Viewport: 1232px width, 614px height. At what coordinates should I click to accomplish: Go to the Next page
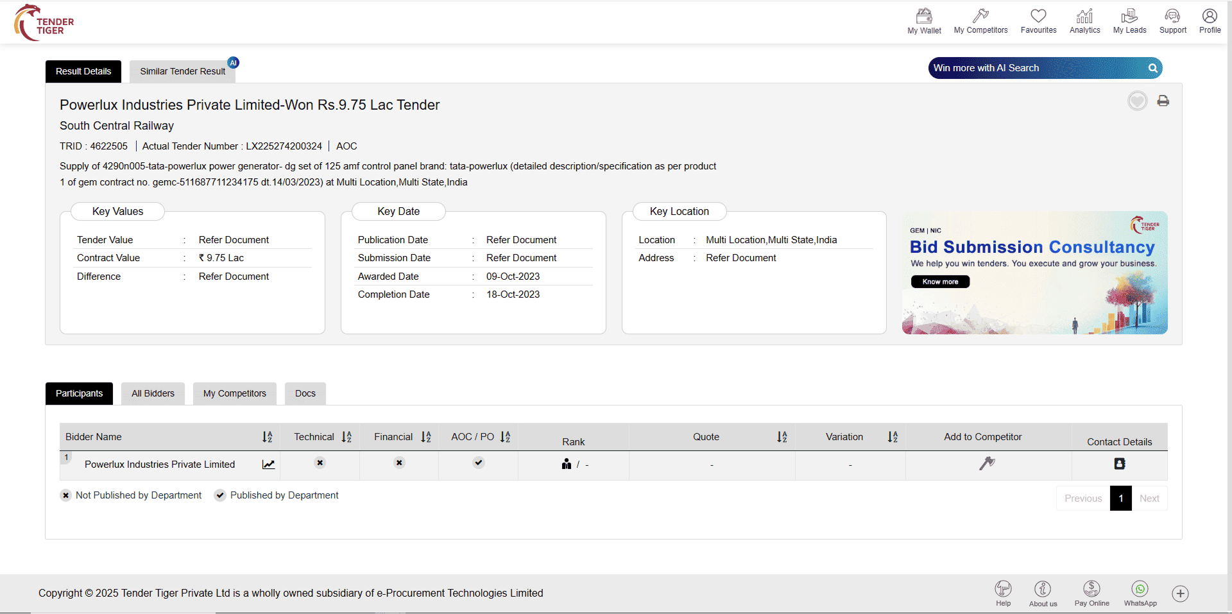[x=1149, y=499]
